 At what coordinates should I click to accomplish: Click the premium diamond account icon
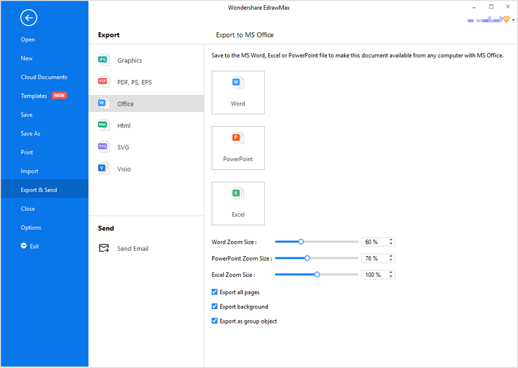click(506, 20)
